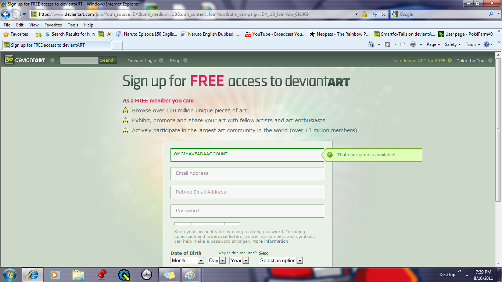Screen dimensions: 502x282
Task: Click the Favorites star button
Action: [x=16, y=34]
